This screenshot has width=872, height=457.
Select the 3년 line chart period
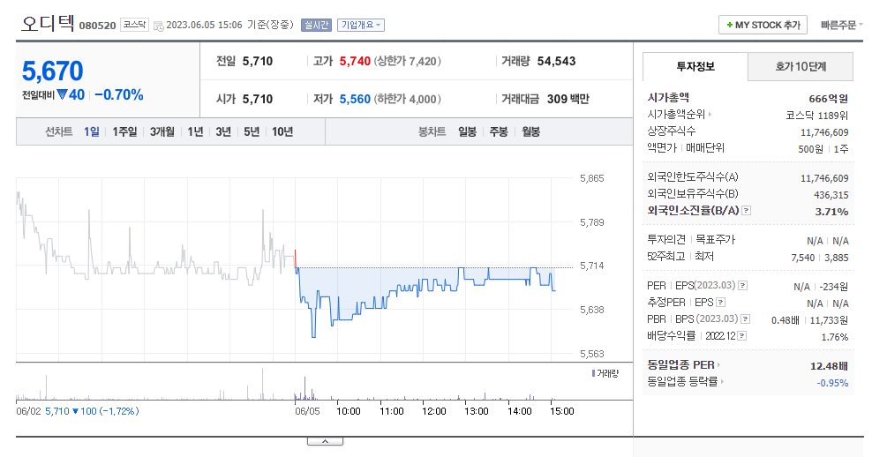223,131
